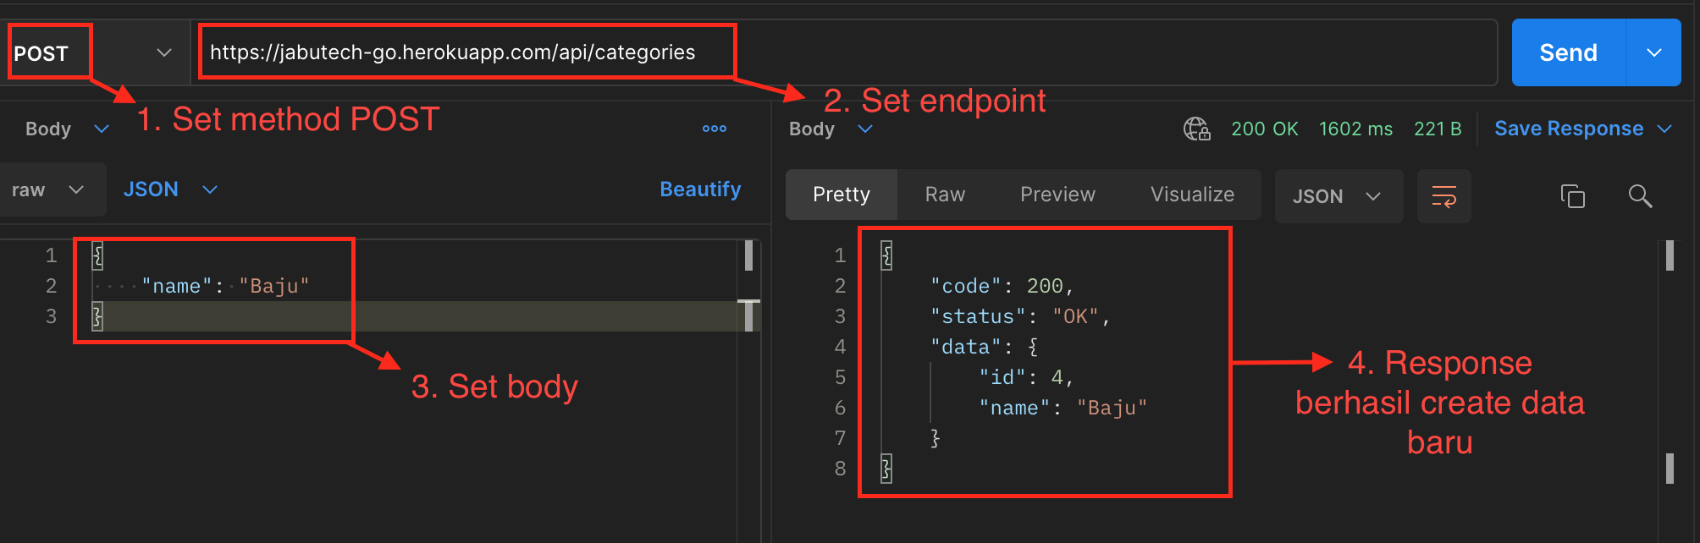
Task: Select the Pretty response tab
Action: (x=841, y=195)
